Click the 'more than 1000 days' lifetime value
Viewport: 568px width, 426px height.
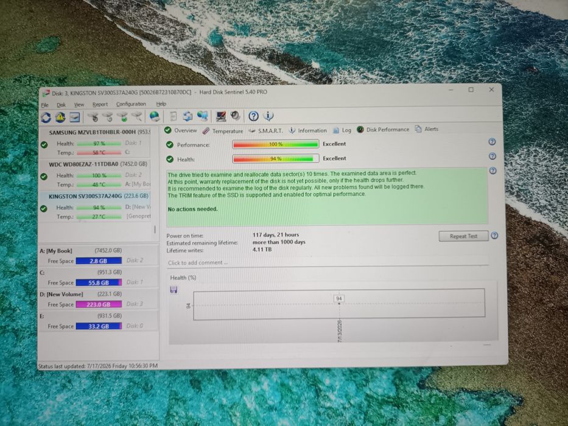point(279,242)
